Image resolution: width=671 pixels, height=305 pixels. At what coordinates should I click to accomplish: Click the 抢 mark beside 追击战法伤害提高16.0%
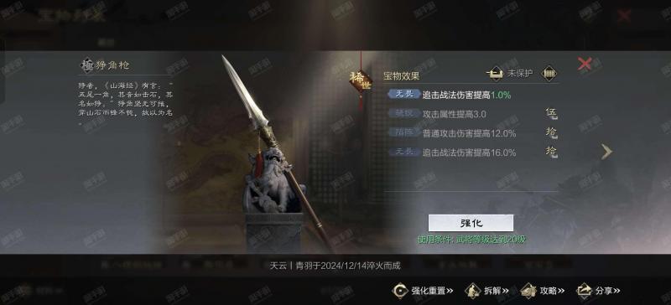tap(552, 152)
